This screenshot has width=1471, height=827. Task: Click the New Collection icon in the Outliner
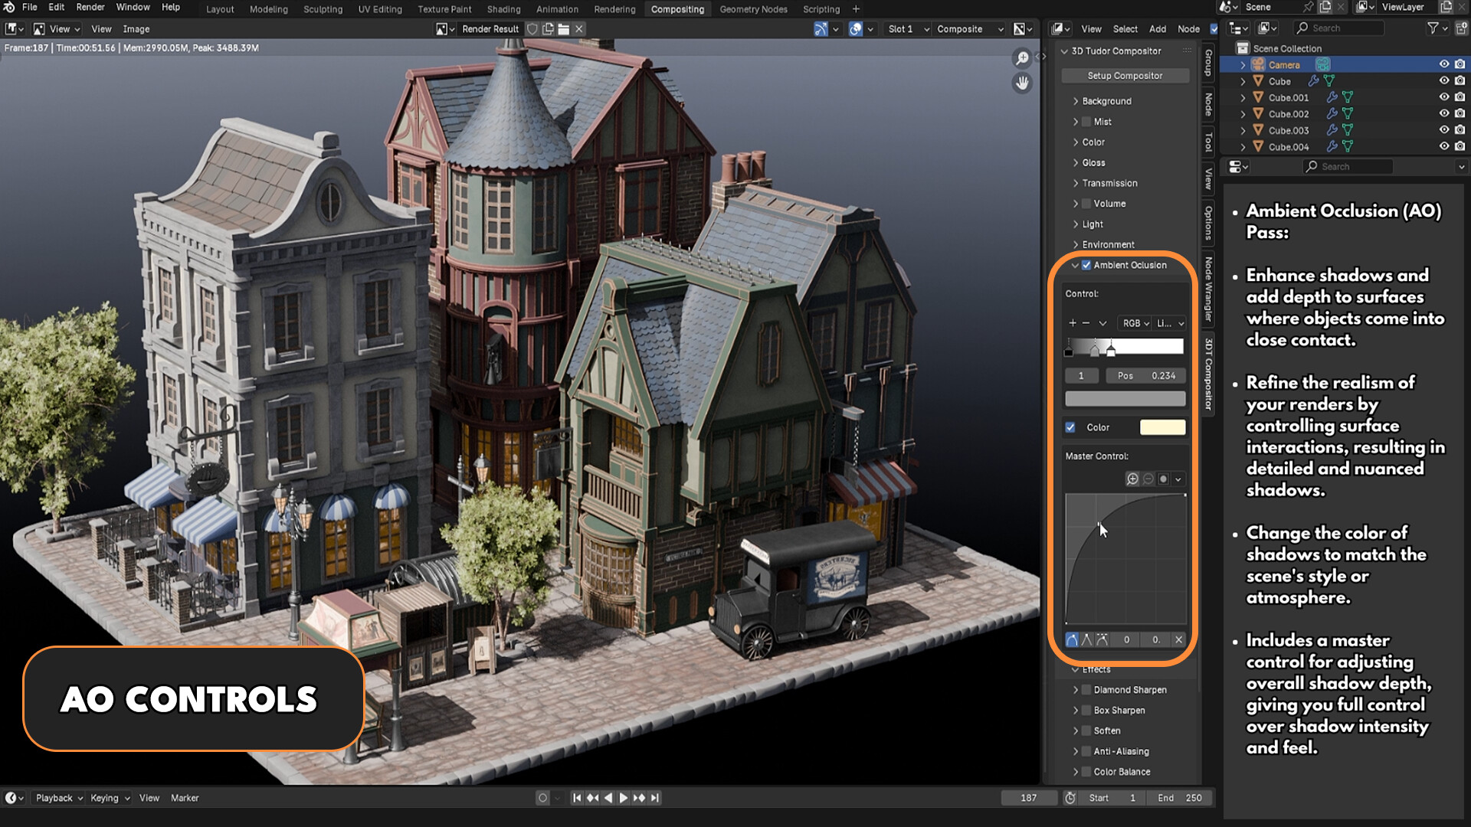[1460, 28]
